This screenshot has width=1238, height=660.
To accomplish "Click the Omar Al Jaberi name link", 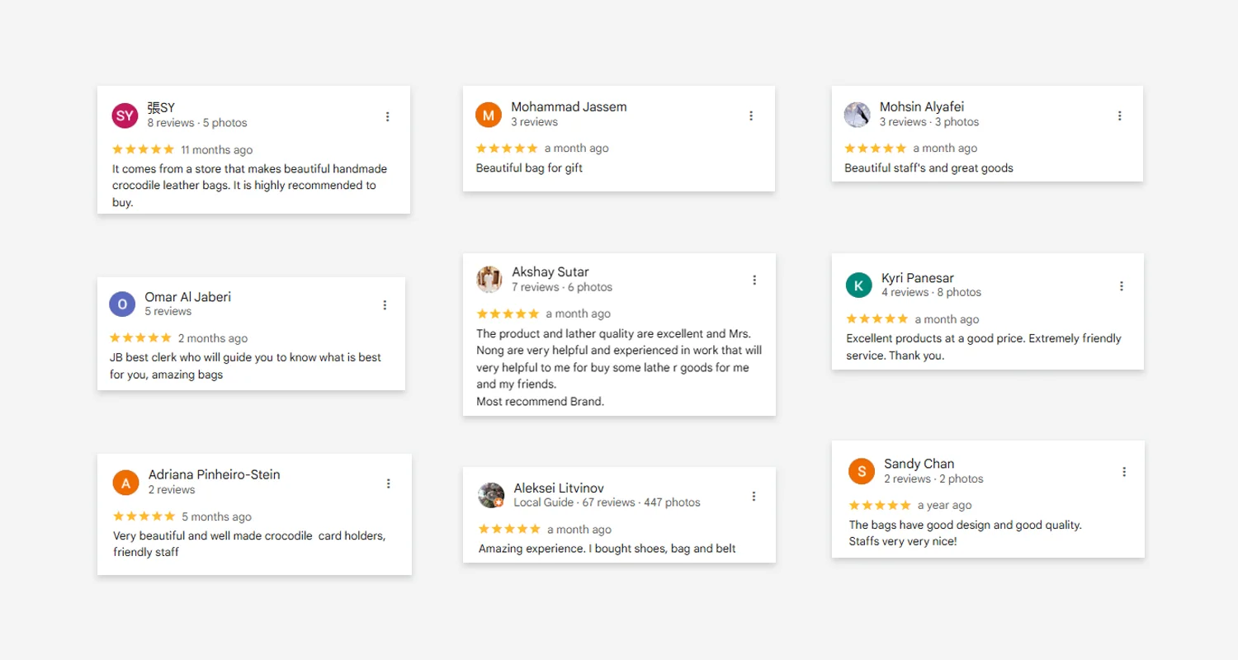I will (x=188, y=297).
